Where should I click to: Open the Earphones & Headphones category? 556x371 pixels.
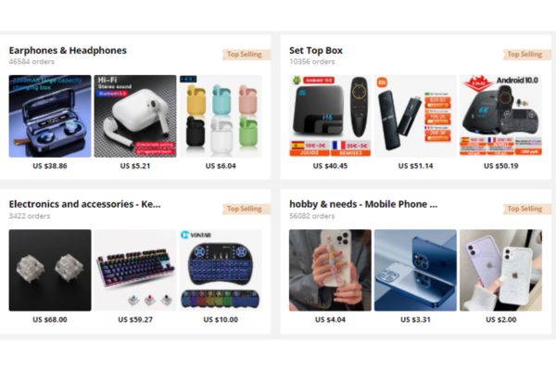click(x=68, y=50)
